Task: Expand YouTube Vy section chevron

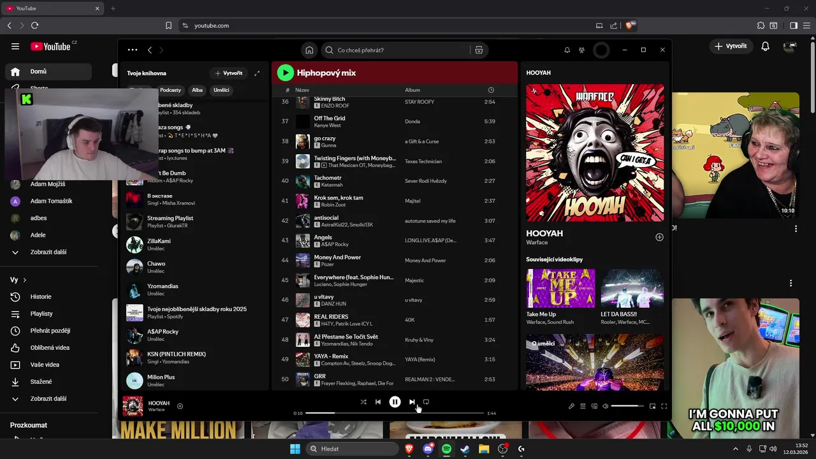Action: (x=25, y=280)
